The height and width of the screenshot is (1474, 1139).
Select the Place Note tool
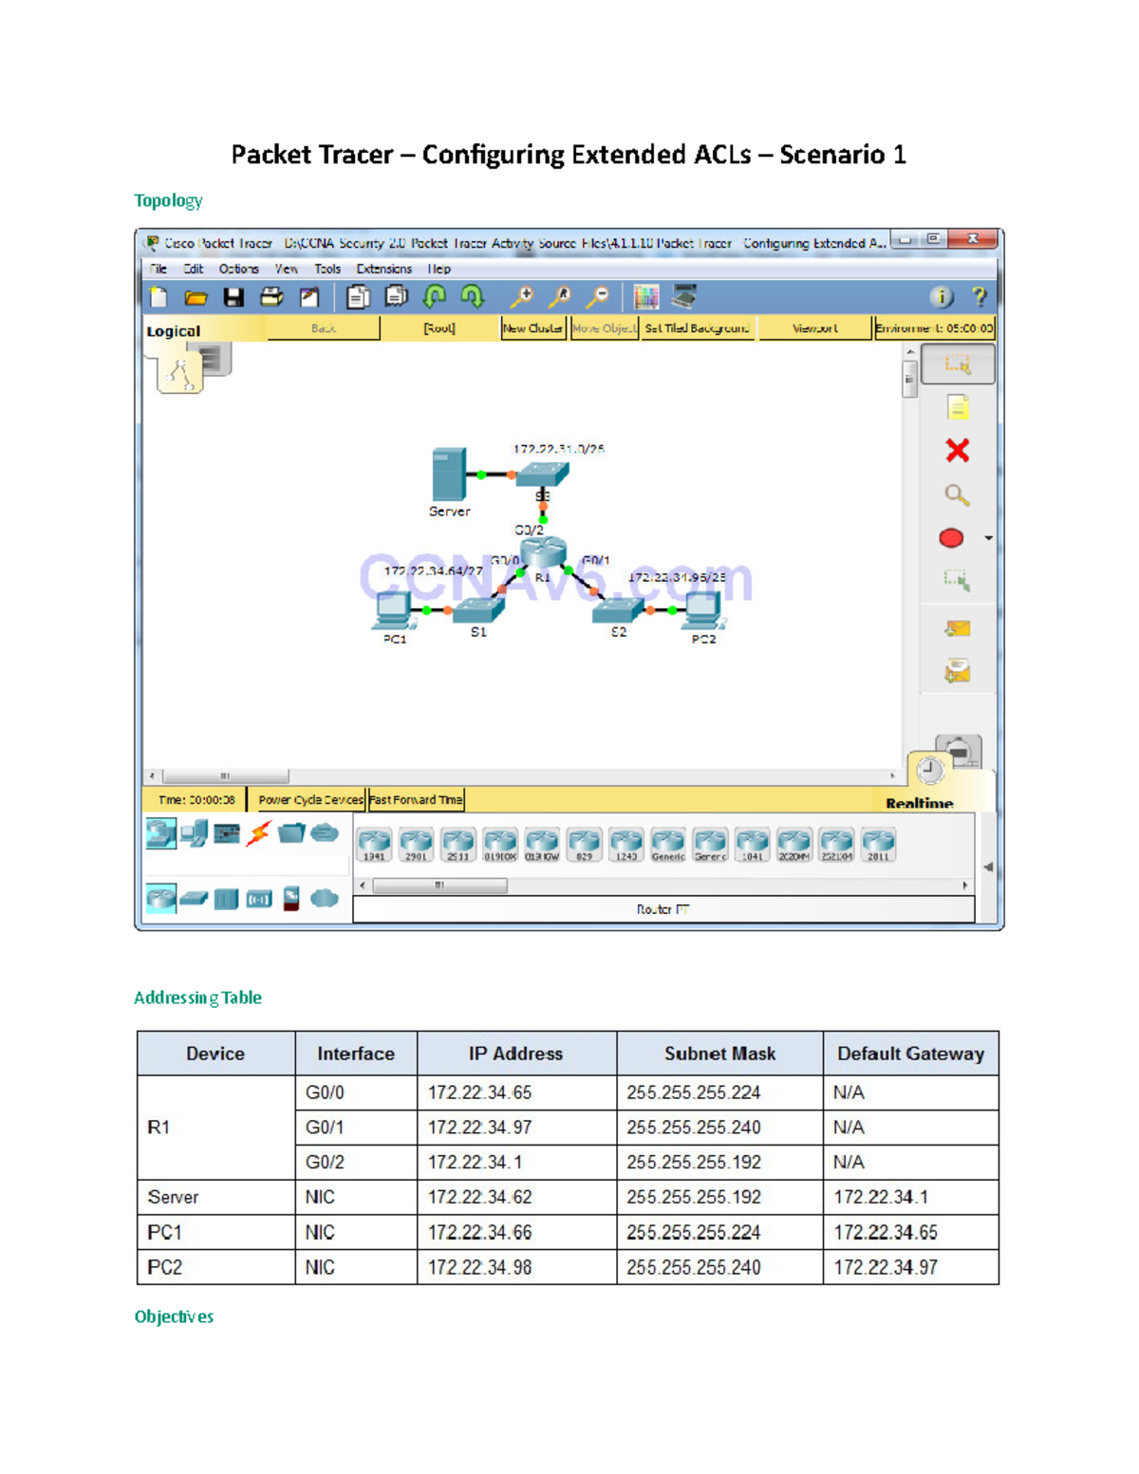click(x=959, y=408)
